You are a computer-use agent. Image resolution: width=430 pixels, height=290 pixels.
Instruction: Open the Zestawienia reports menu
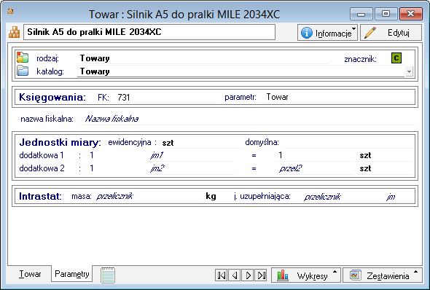click(383, 275)
